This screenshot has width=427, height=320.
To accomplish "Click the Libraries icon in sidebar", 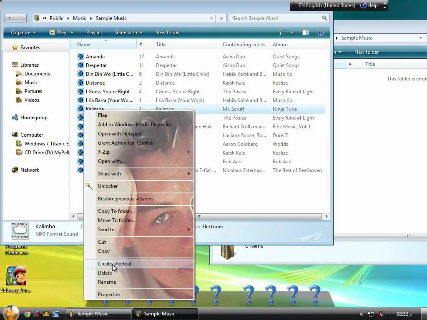I will (x=15, y=65).
